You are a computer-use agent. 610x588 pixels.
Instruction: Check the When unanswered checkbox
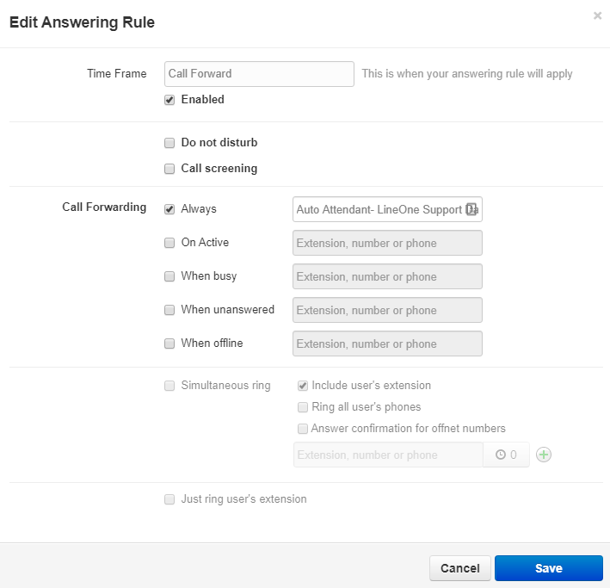coord(169,310)
